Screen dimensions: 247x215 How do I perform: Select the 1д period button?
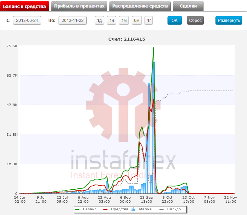coord(99,21)
